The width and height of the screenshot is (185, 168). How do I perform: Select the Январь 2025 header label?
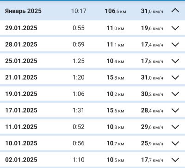coord(23,11)
